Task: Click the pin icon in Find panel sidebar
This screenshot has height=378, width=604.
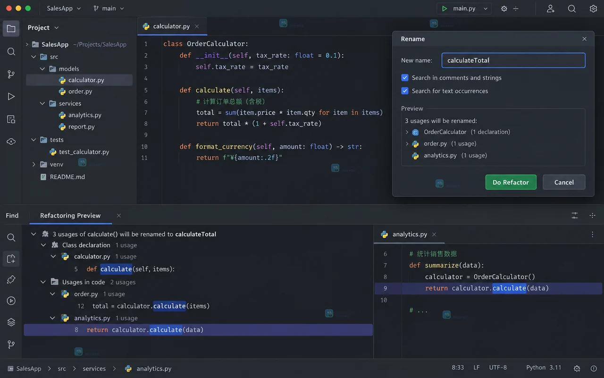Action: click(11, 280)
